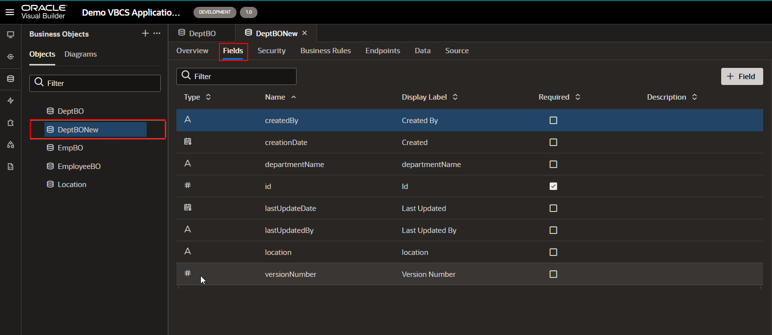Click the string type icon for lastUpdatedBy

[188, 230]
